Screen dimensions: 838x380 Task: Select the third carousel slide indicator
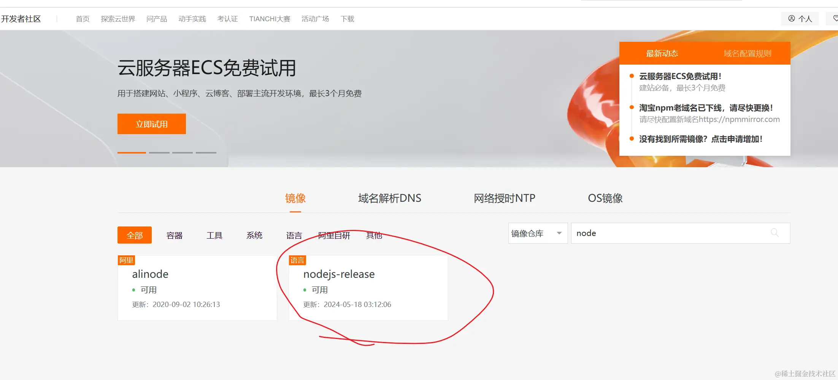click(183, 152)
